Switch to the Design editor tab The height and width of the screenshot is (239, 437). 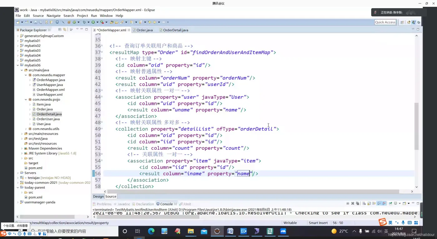[x=98, y=196]
